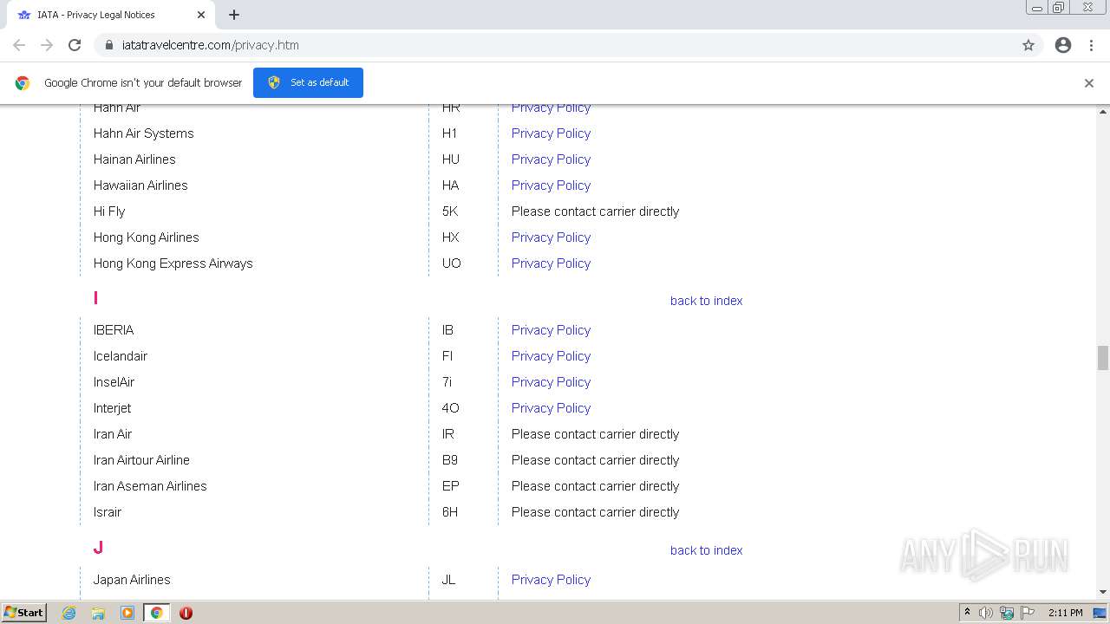Viewport: 1110px width, 624px height.
Task: Click back to index beside section I
Action: (x=706, y=301)
